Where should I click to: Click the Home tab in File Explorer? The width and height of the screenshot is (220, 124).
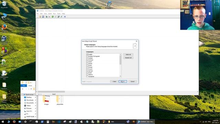point(30,86)
